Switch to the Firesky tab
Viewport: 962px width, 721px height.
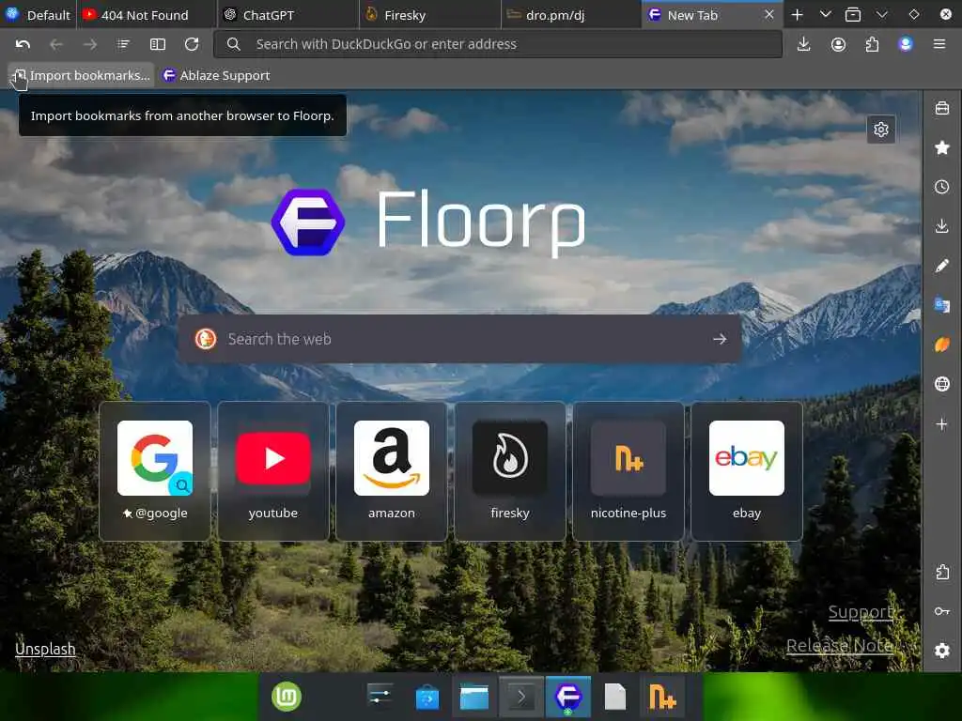point(429,15)
